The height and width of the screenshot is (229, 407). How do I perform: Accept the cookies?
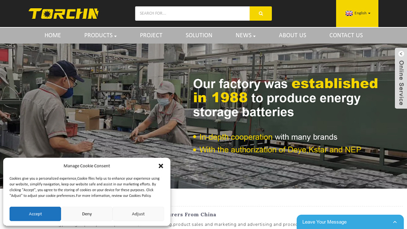[35, 214]
